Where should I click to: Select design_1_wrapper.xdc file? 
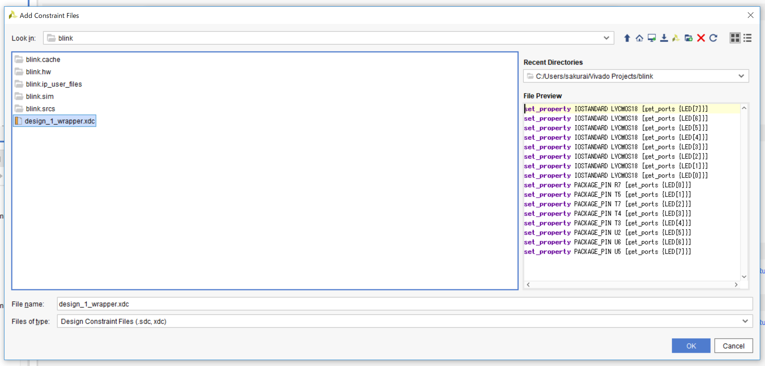(x=59, y=121)
